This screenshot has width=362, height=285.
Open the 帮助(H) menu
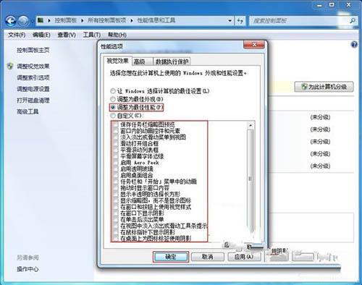pos(117,35)
